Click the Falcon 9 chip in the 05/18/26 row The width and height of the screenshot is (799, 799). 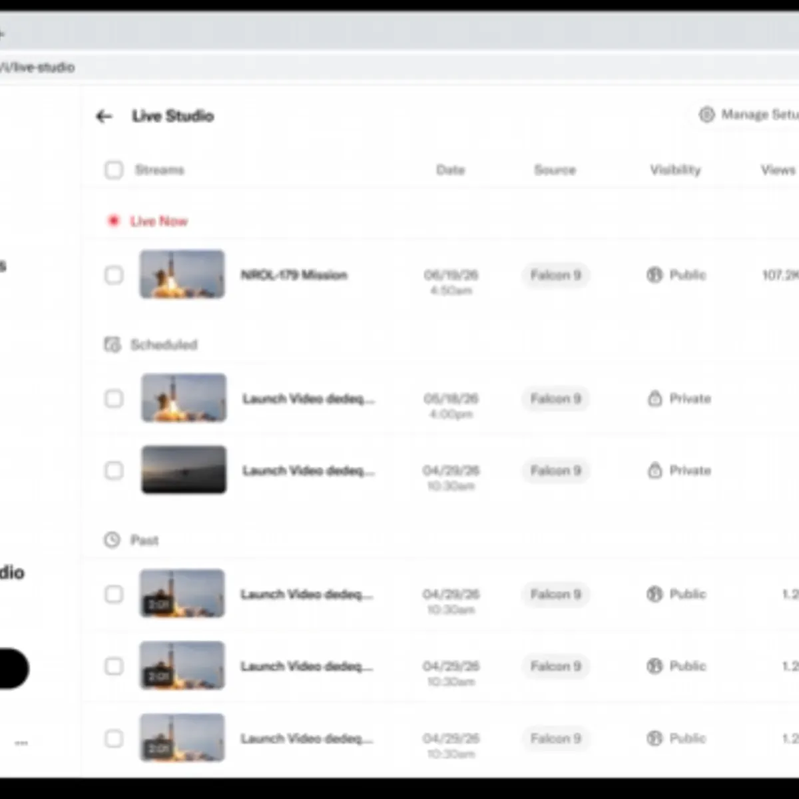555,398
